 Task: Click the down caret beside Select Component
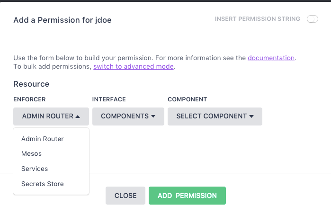click(x=251, y=116)
